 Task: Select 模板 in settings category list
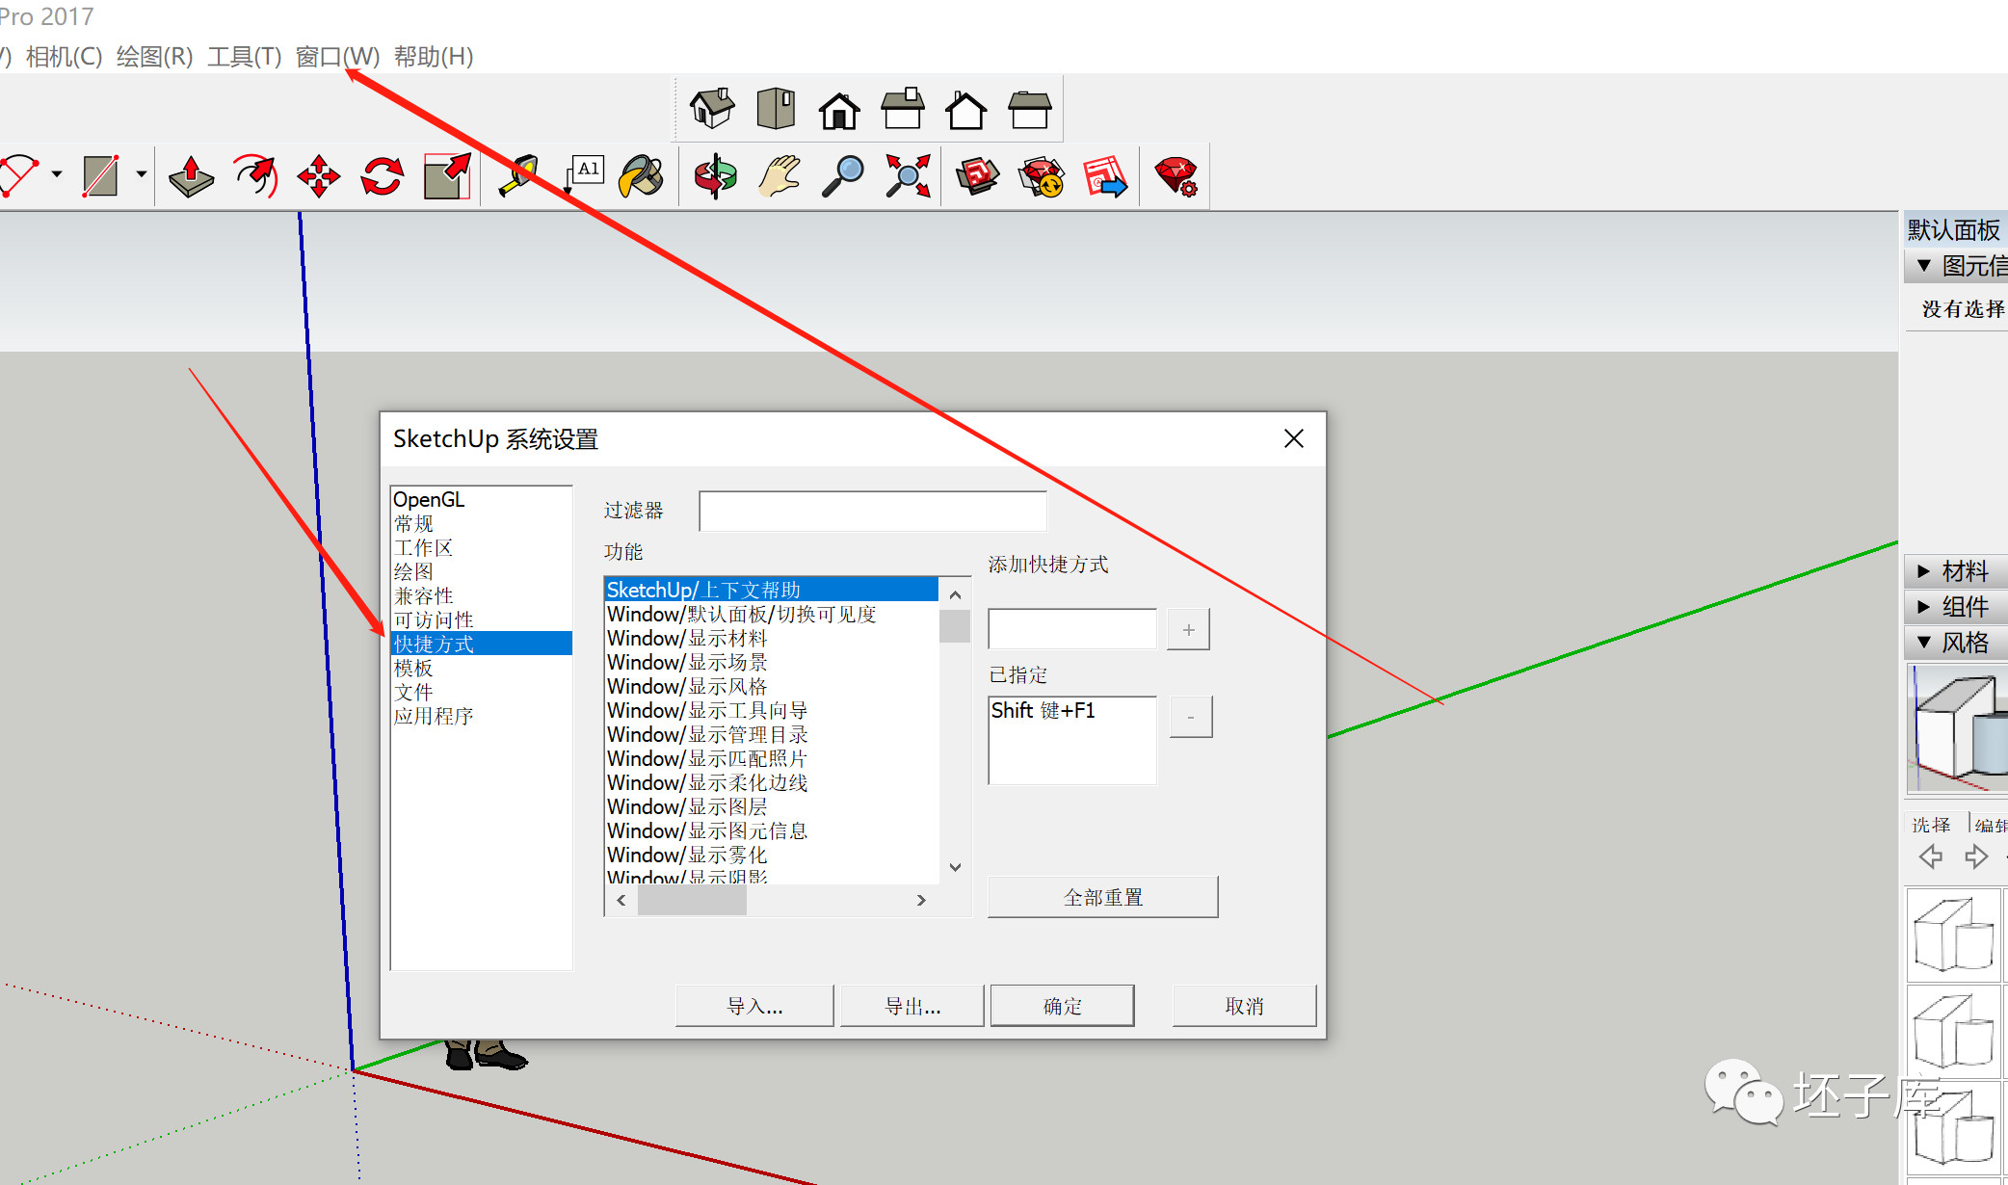[481, 668]
